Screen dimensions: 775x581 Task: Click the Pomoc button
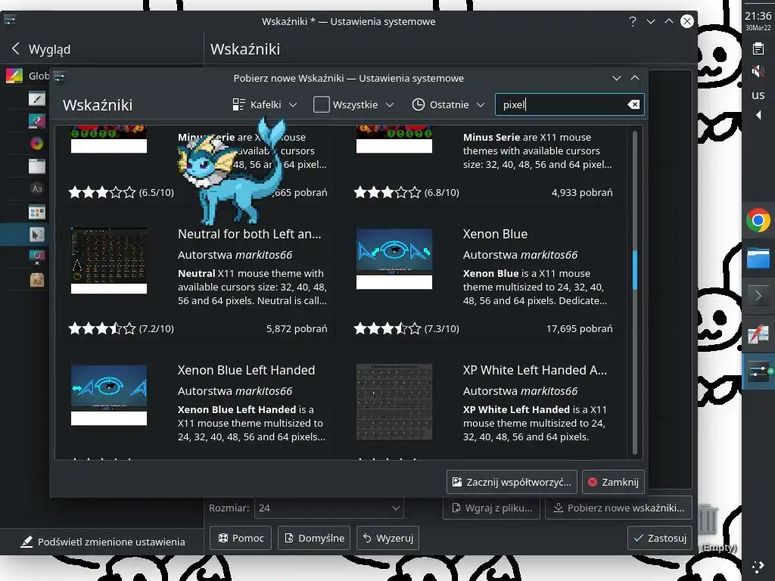tap(241, 538)
